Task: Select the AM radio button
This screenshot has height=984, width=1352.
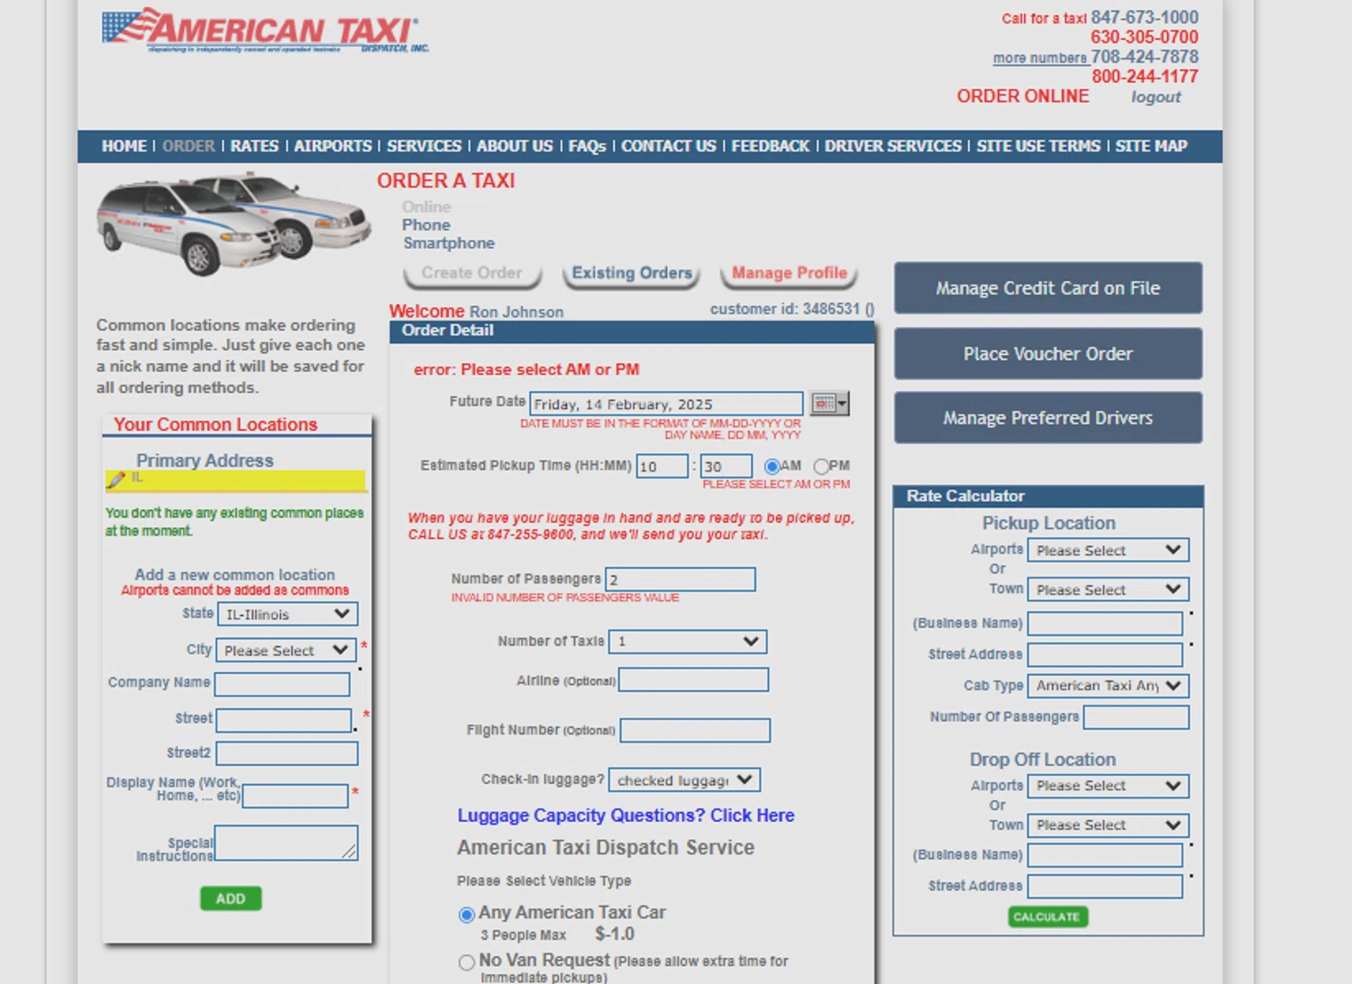Action: point(772,467)
